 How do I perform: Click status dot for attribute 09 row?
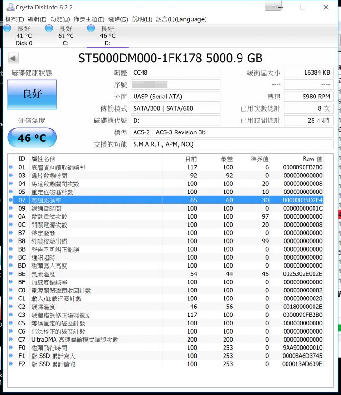tap(10, 208)
